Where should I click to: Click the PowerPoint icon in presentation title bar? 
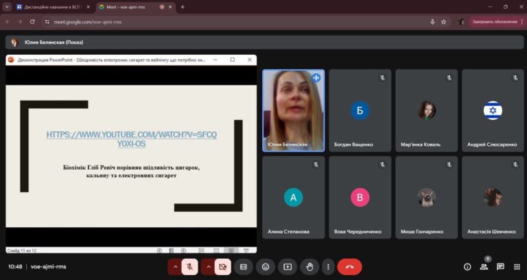click(x=11, y=60)
